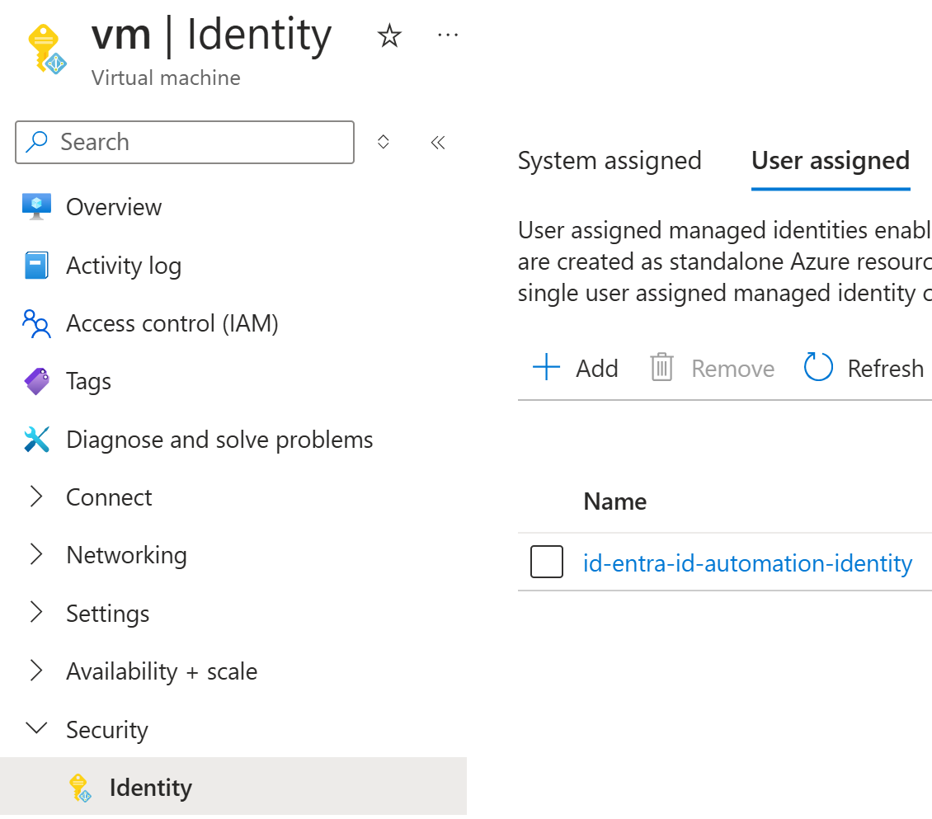932x819 pixels.
Task: Open id-entra-id-automation-identity link
Action: (747, 563)
